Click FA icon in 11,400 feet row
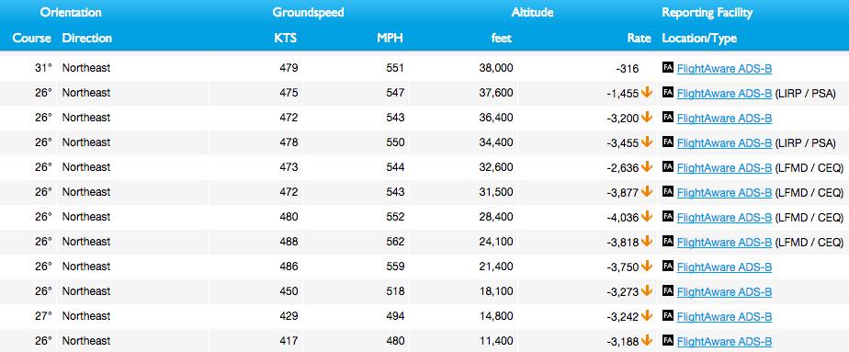849x352 pixels. coord(668,340)
